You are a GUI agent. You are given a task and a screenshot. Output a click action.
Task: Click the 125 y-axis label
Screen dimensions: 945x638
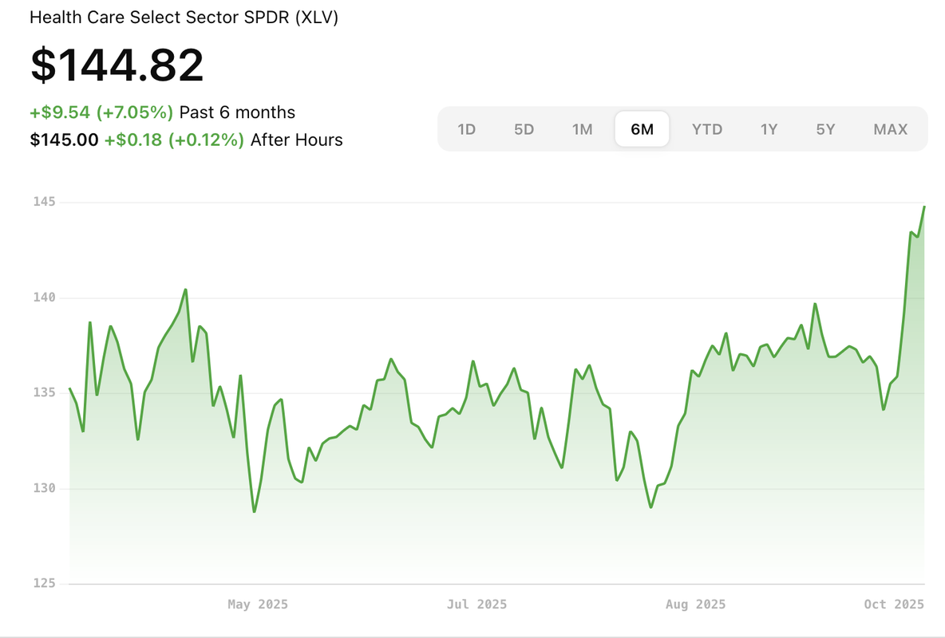(44, 583)
